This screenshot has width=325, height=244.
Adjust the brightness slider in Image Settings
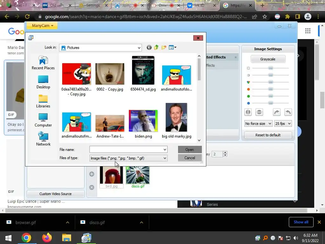pyautogui.click(x=270, y=68)
